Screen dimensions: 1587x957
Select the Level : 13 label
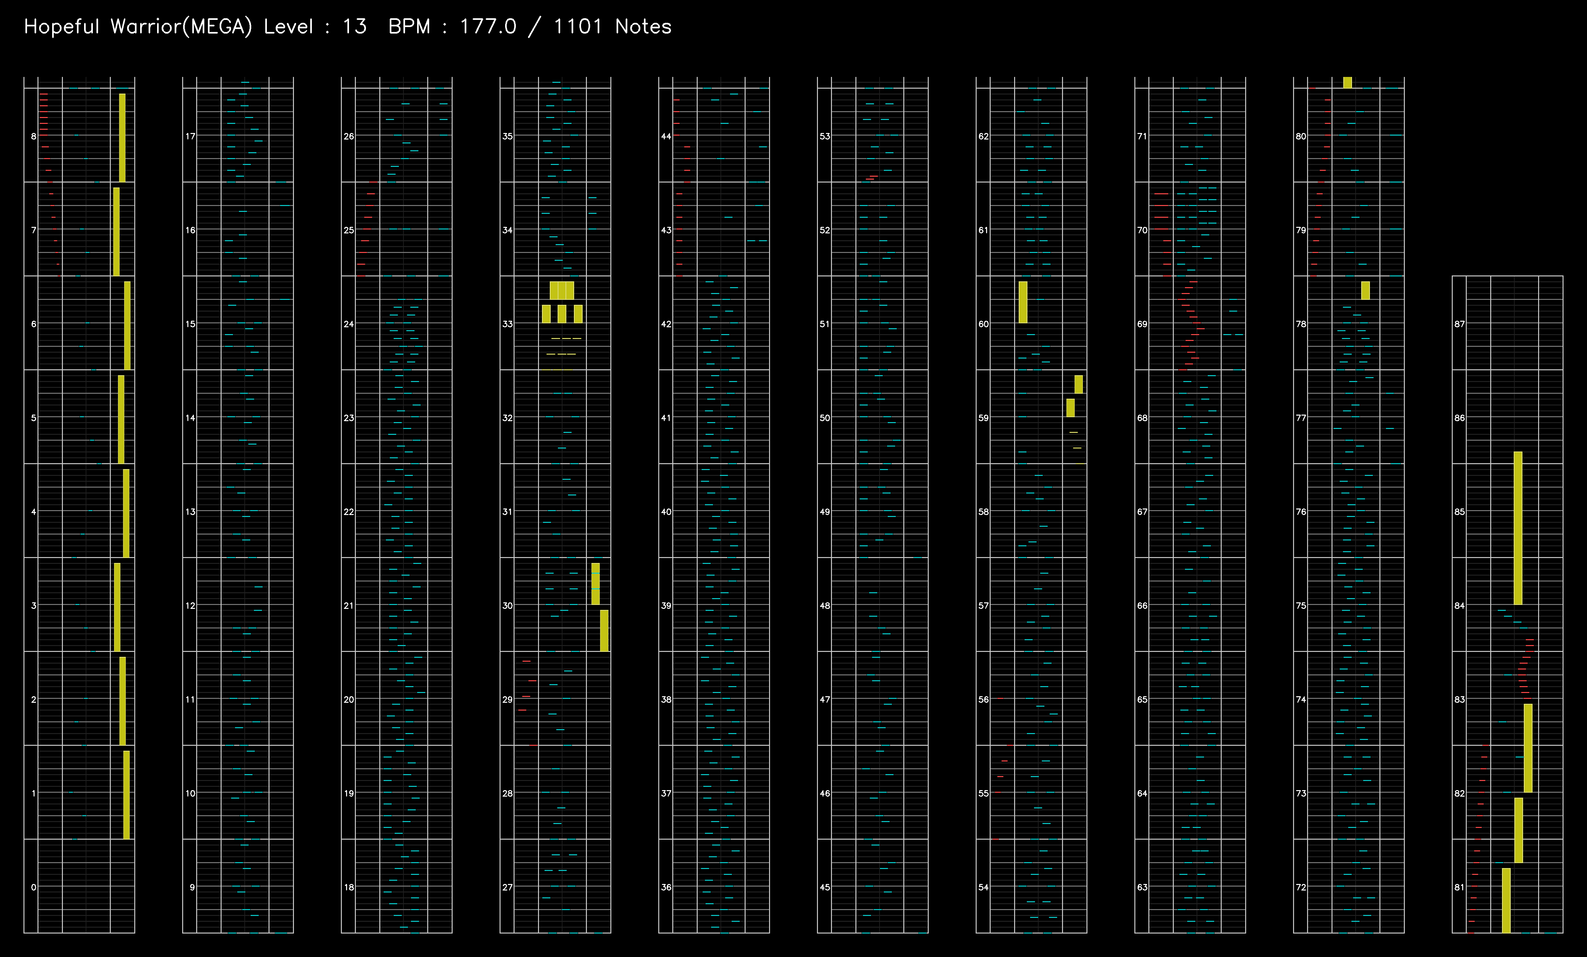click(x=315, y=26)
